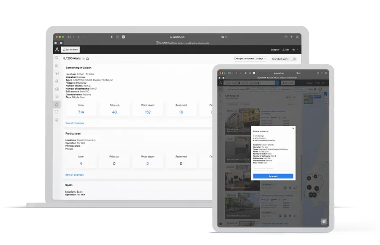
Task: Open 'See all changes' under Particulares
Action: 74,174
